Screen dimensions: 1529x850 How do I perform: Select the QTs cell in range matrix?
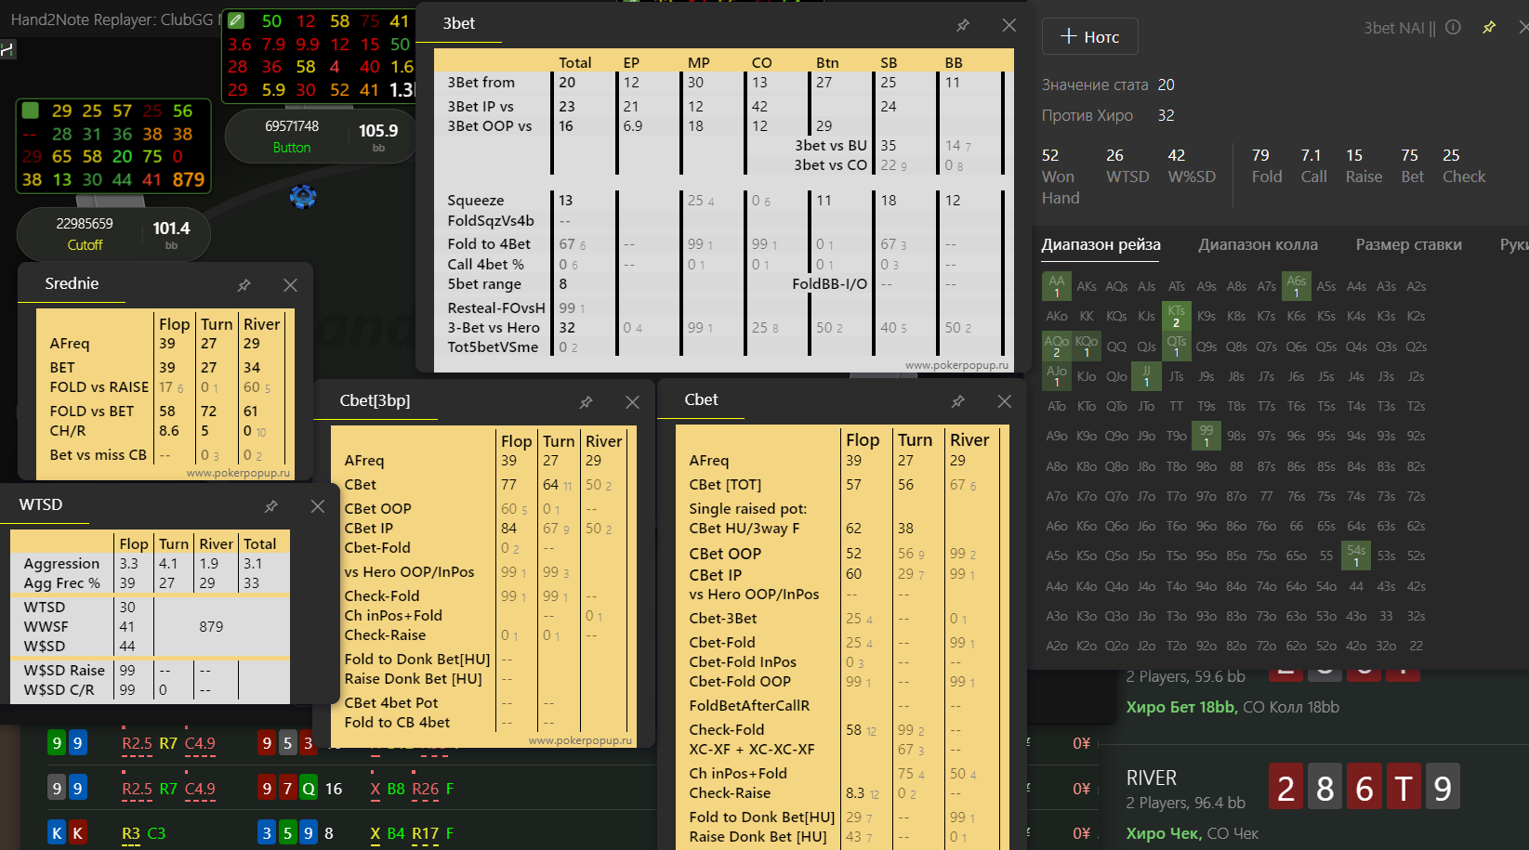(1177, 347)
